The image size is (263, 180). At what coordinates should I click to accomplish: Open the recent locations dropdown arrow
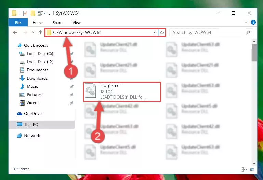coord(33,32)
